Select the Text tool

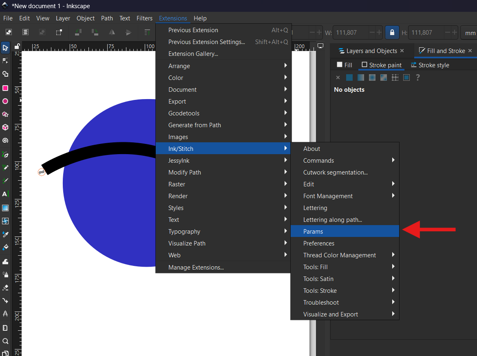pos(5,194)
